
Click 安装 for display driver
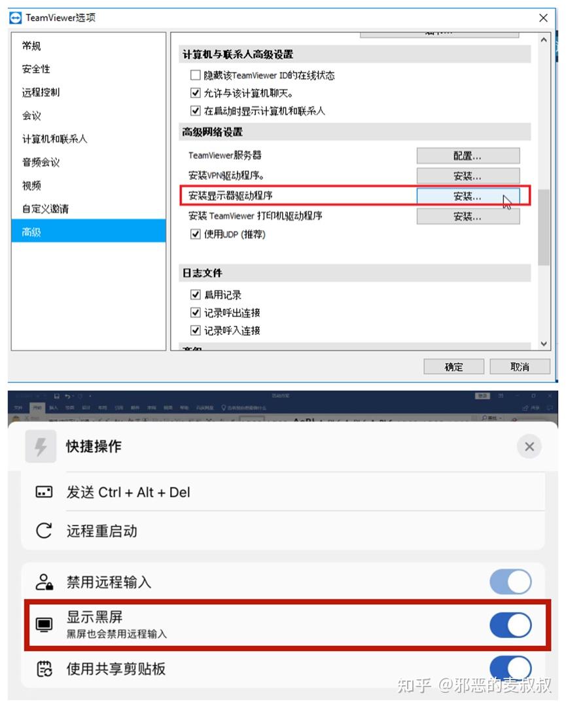[x=468, y=196]
